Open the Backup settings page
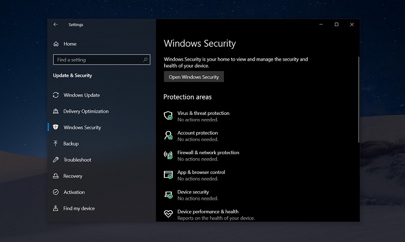The height and width of the screenshot is (242, 405). click(x=71, y=144)
